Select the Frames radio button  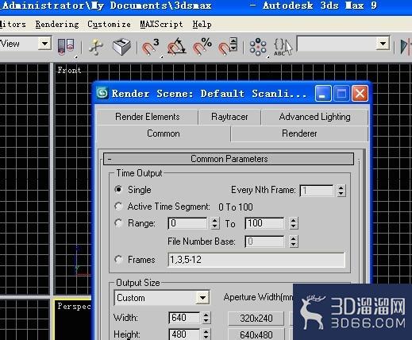[118, 259]
